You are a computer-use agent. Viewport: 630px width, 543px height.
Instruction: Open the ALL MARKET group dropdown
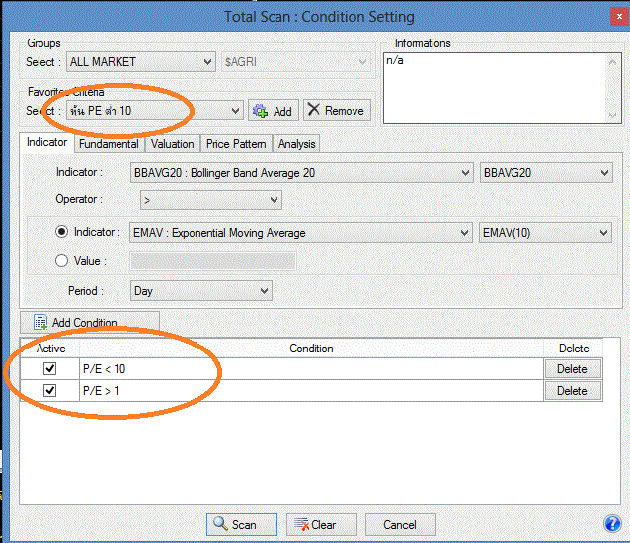(x=141, y=62)
